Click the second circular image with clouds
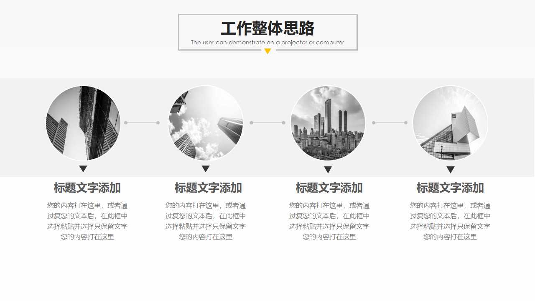Screen dimensions: 535x301 (206, 123)
